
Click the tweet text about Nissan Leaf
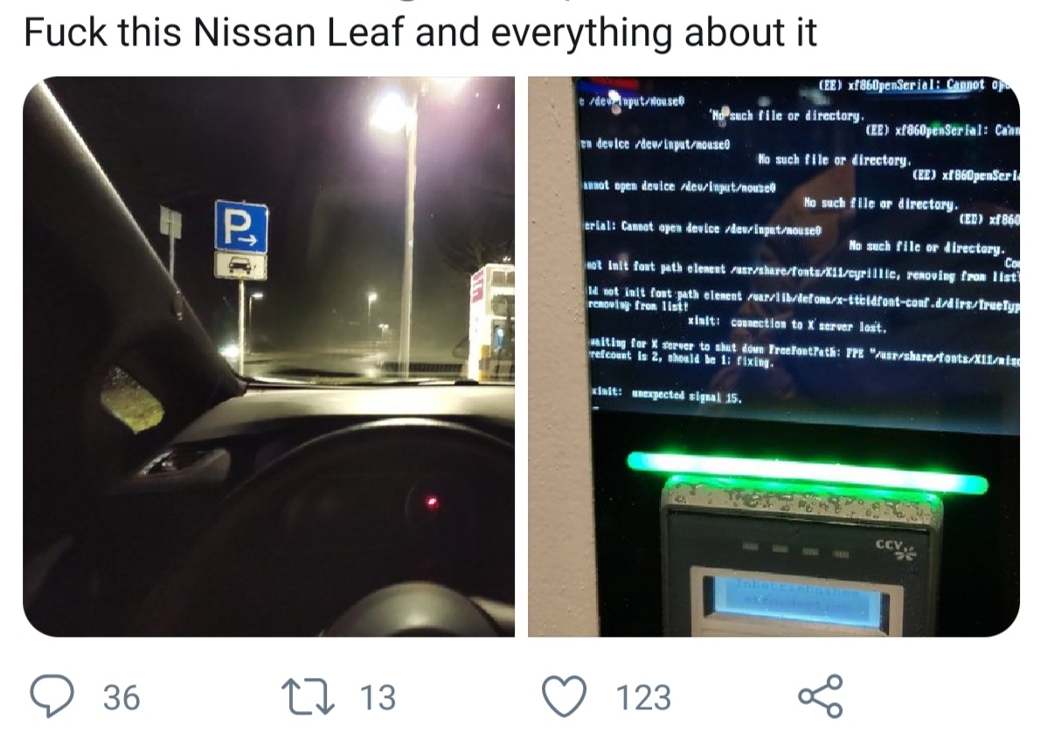click(420, 32)
